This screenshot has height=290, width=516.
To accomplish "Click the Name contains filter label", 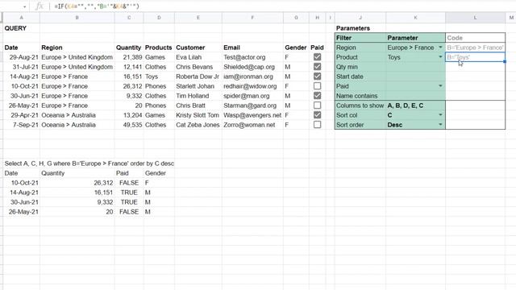I will 356,96.
